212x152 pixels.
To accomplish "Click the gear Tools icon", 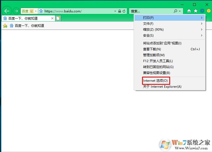I will pyautogui.click(x=202, y=11).
